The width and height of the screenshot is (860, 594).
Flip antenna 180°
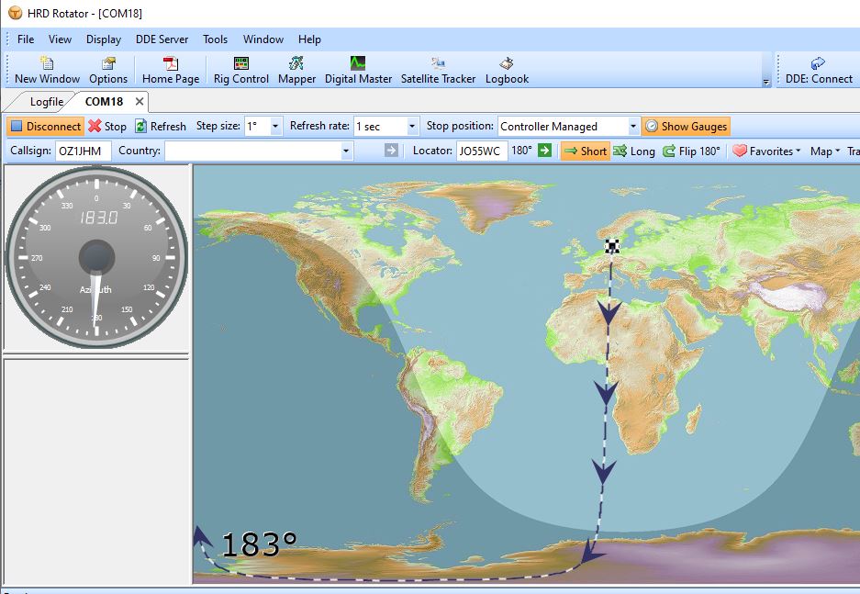click(691, 151)
